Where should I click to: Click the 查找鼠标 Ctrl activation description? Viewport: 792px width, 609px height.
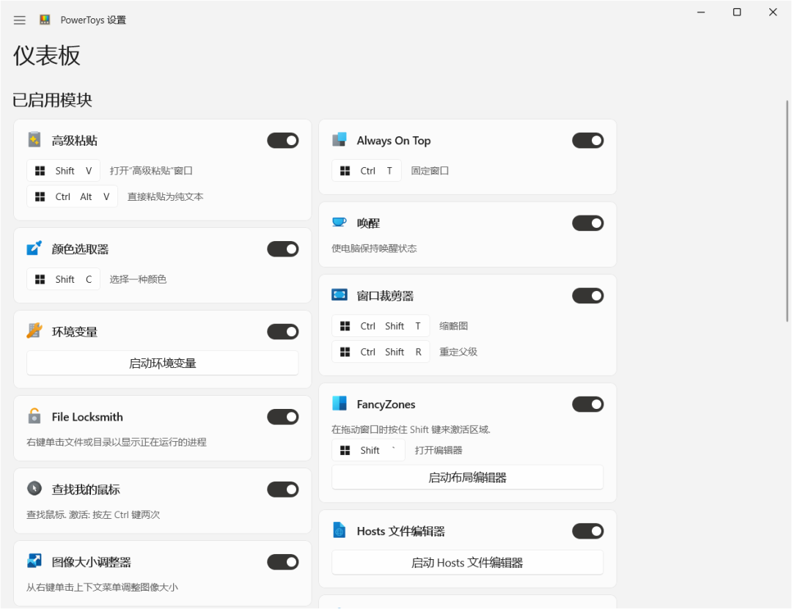93,515
